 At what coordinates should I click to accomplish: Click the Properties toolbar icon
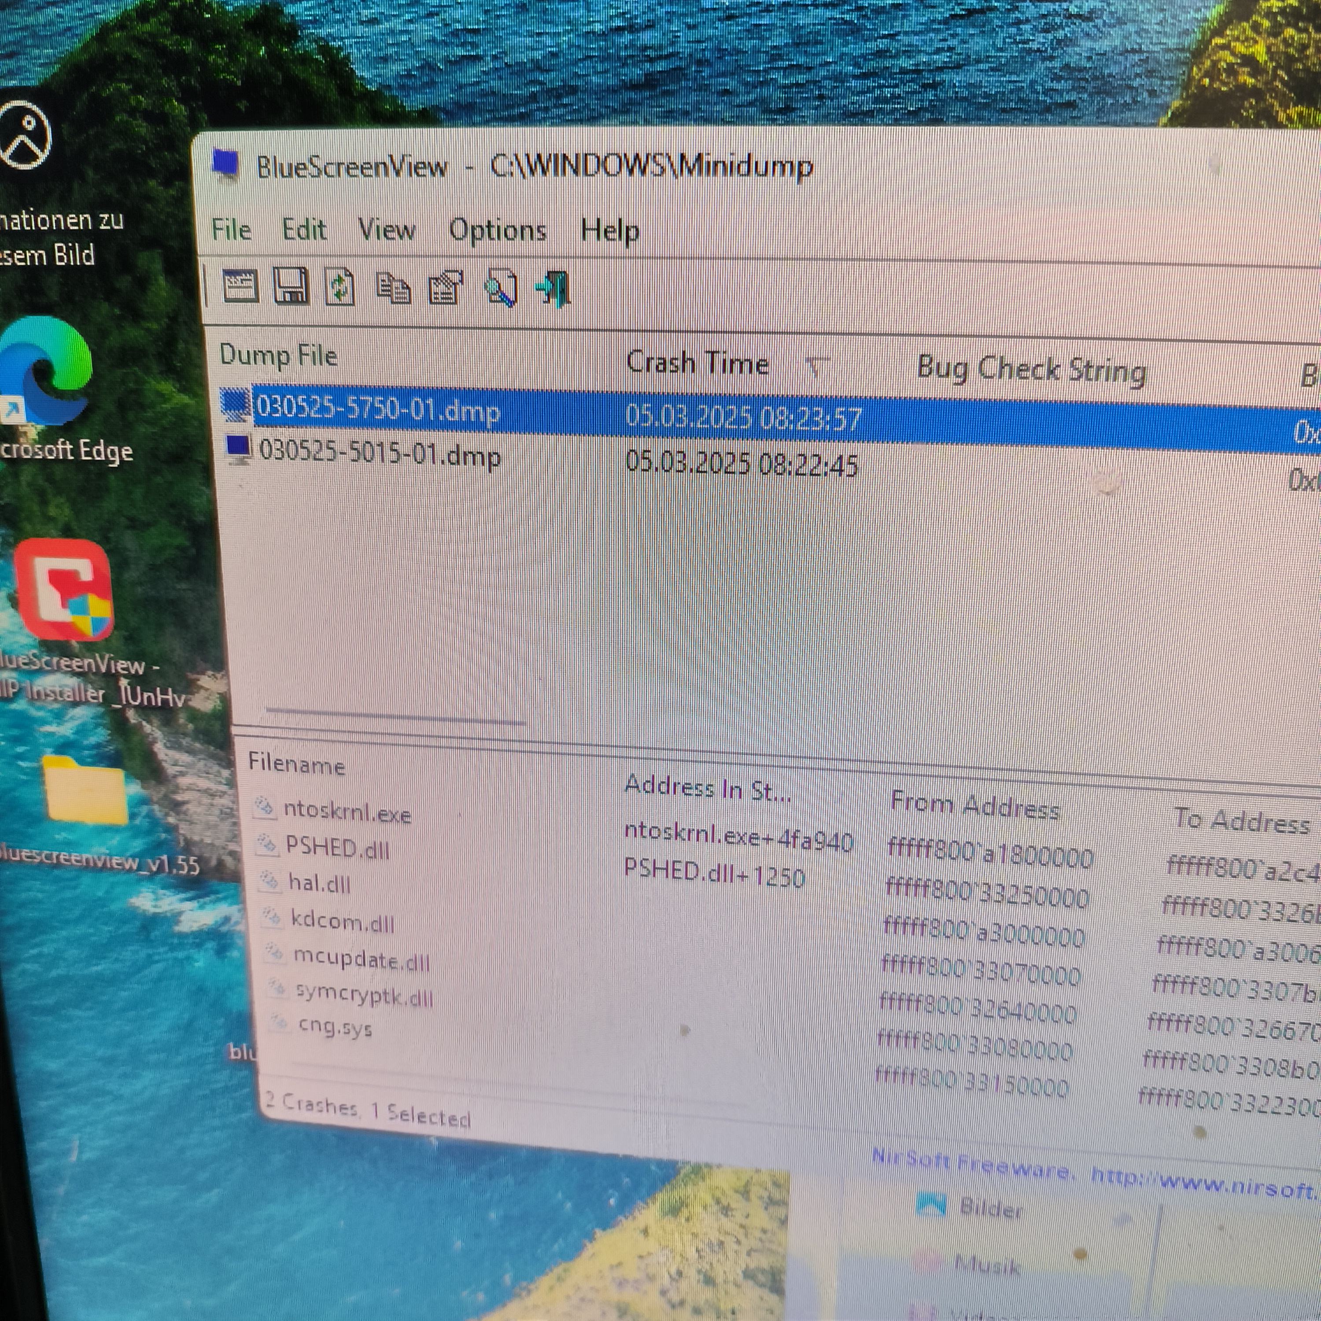pos(446,288)
